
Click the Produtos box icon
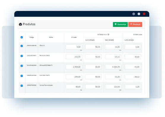tap(20, 24)
